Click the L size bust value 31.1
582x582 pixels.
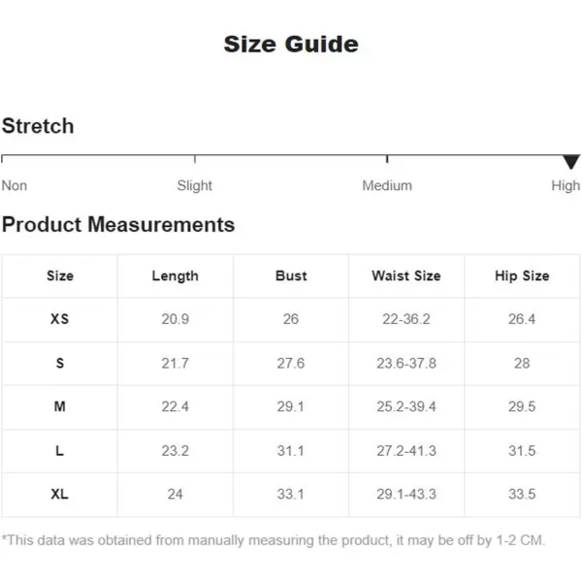pyautogui.click(x=291, y=451)
